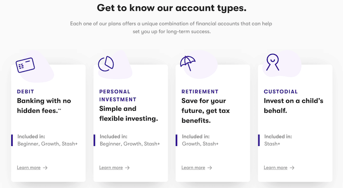Click 'Invest on a child's behalf' heading
The image size is (343, 188).
click(293, 106)
